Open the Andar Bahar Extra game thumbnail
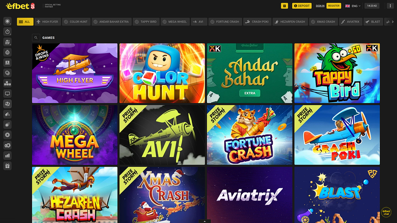Screen dimensions: 397x223 [250, 73]
